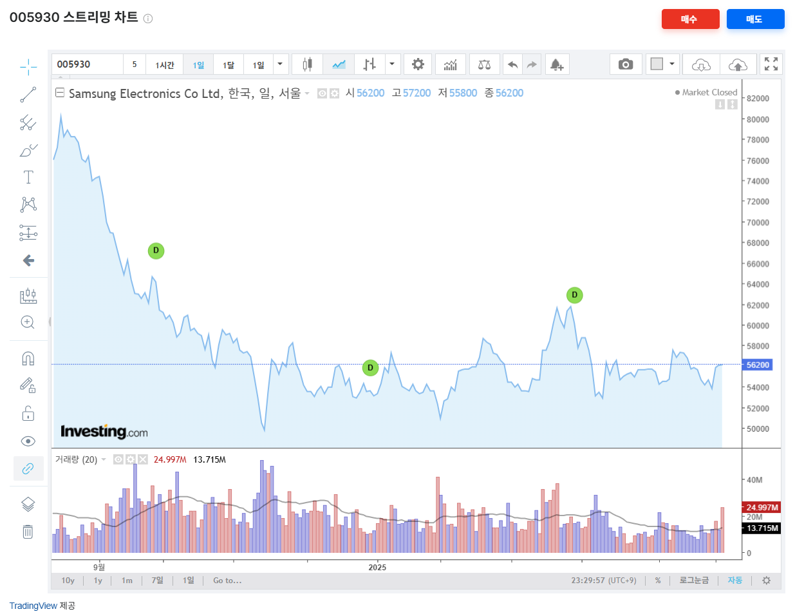The width and height of the screenshot is (795, 616).
Task: Switch to area chart style
Action: point(339,64)
